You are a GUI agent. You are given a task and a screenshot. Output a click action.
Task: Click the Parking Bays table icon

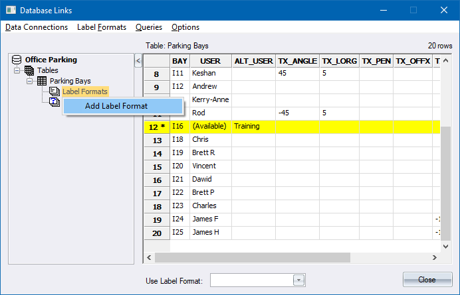coord(42,81)
